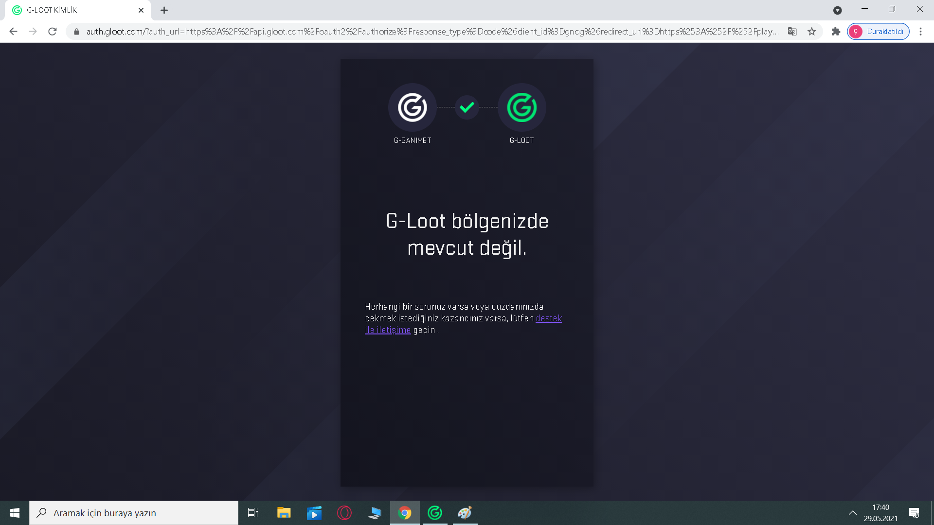Open the Chrome profile dropdown circle icon
934x525 pixels.
[x=856, y=31]
